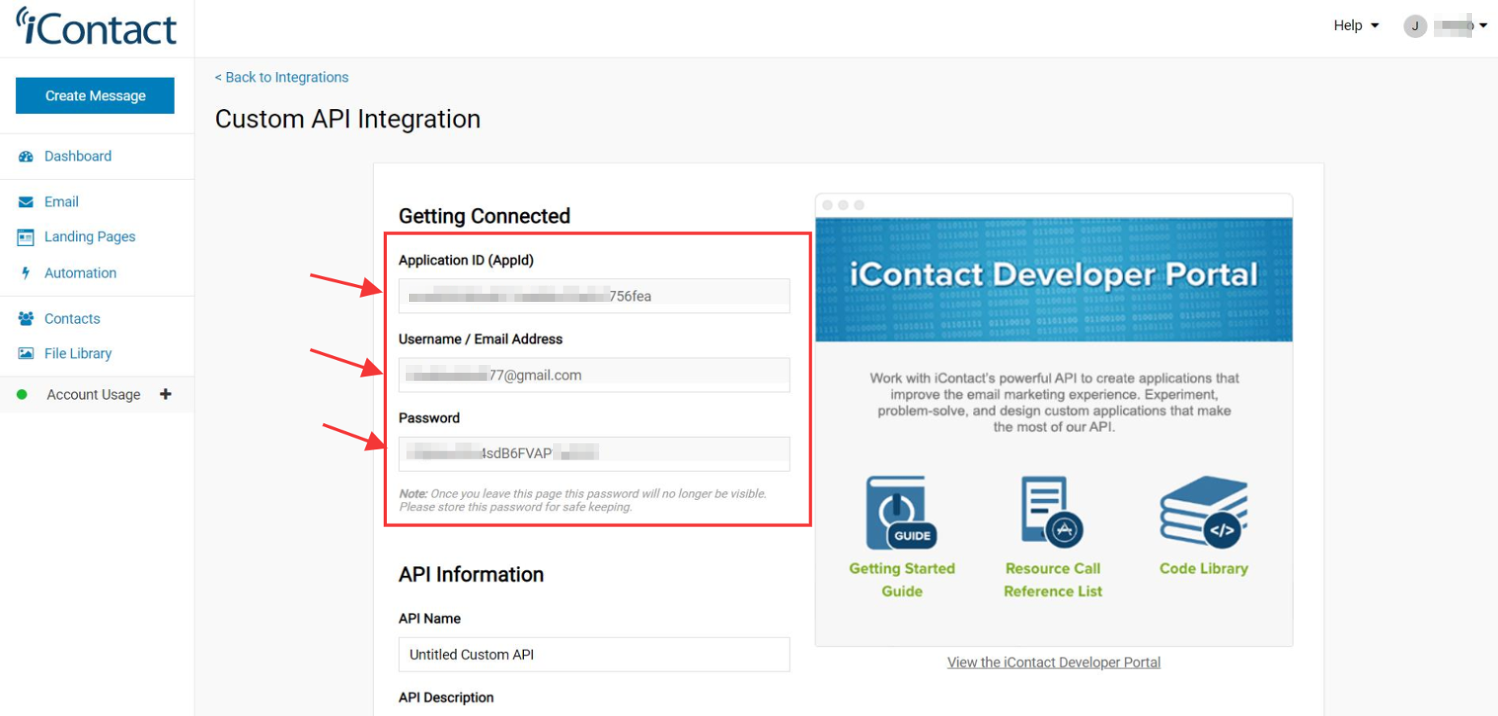Screen dimensions: 1498x716
Task: Click the Code Library books icon
Action: coord(1203,512)
